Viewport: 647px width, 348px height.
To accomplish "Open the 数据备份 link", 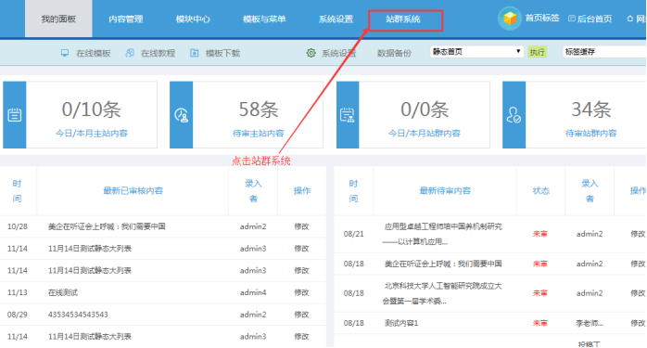I will tap(394, 53).
